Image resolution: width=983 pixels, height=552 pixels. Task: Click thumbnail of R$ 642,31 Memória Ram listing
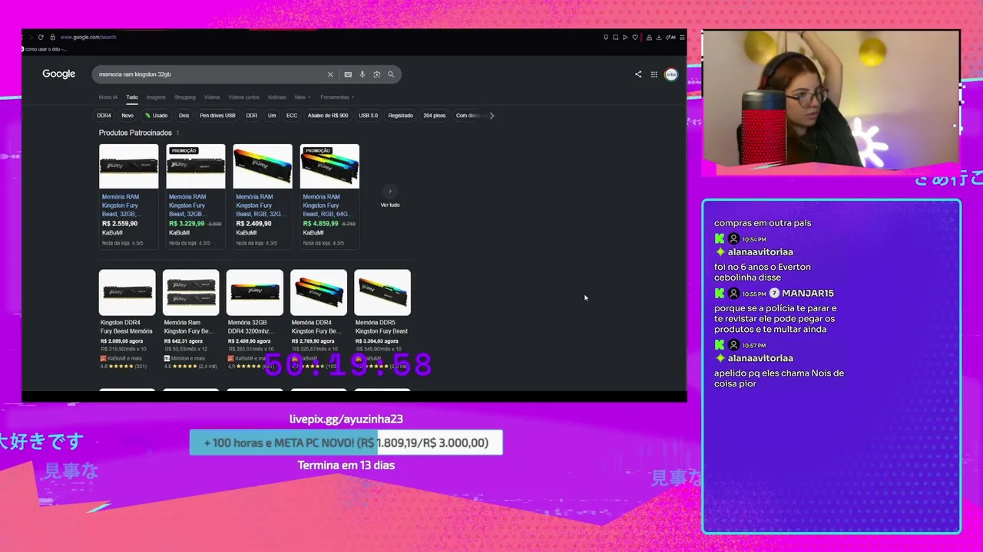coord(190,292)
